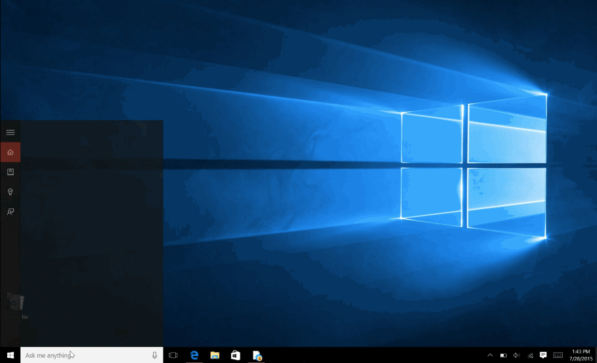Open the clock showing 1:43 PM

pyautogui.click(x=581, y=355)
